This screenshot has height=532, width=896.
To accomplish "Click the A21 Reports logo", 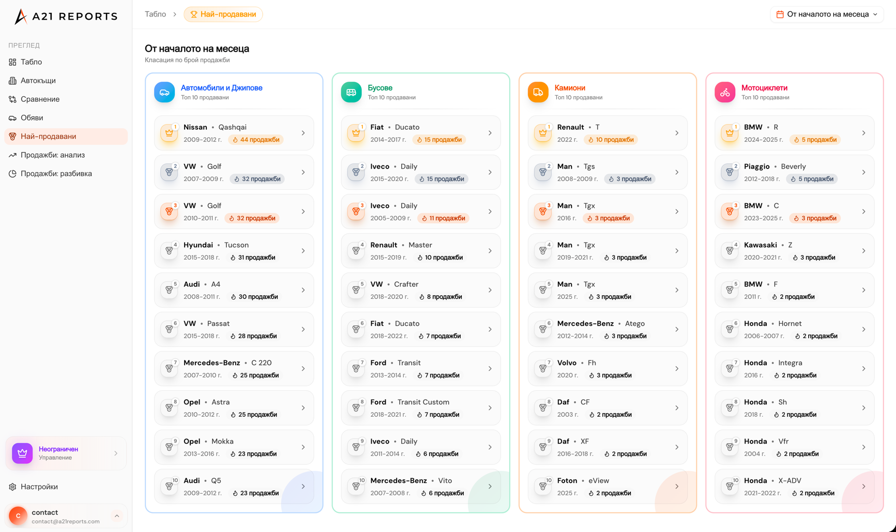I will coord(66,17).
